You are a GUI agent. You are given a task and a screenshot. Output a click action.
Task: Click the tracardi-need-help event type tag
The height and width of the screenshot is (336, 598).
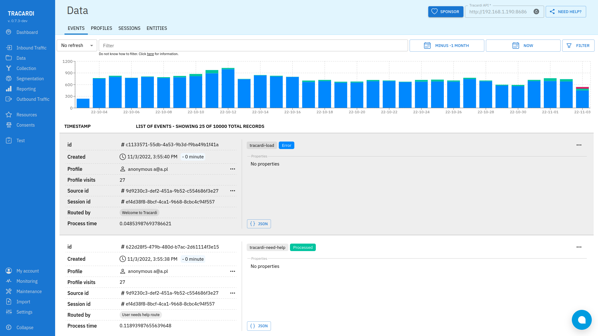(x=268, y=247)
